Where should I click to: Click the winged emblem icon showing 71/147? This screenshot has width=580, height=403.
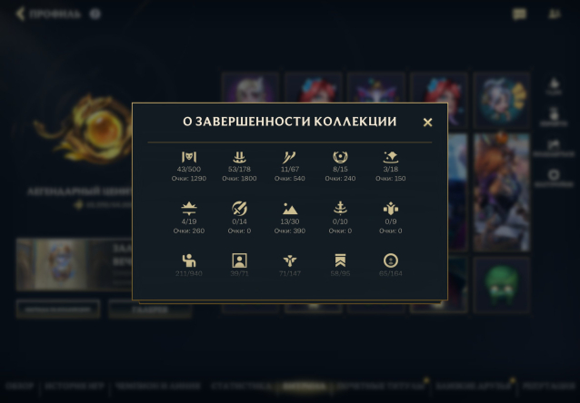point(290,260)
